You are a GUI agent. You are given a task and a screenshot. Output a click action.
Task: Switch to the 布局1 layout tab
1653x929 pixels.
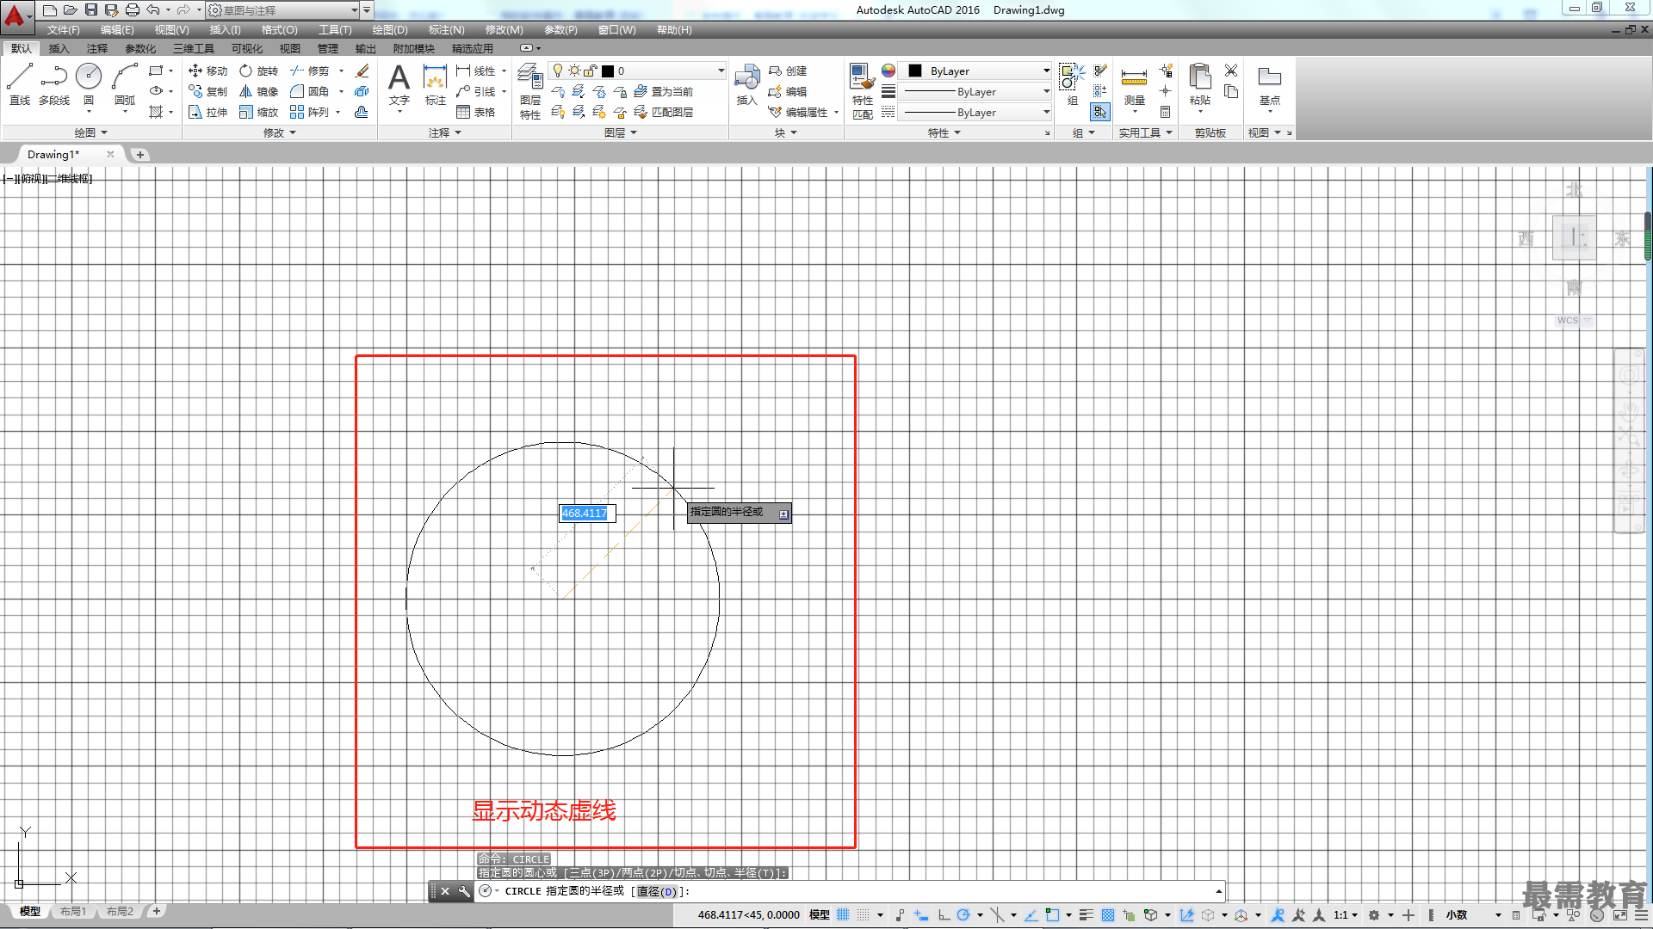pyautogui.click(x=73, y=912)
